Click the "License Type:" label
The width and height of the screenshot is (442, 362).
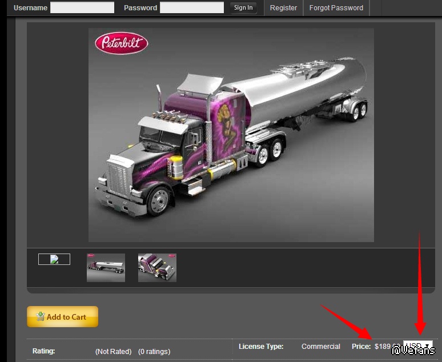(261, 346)
